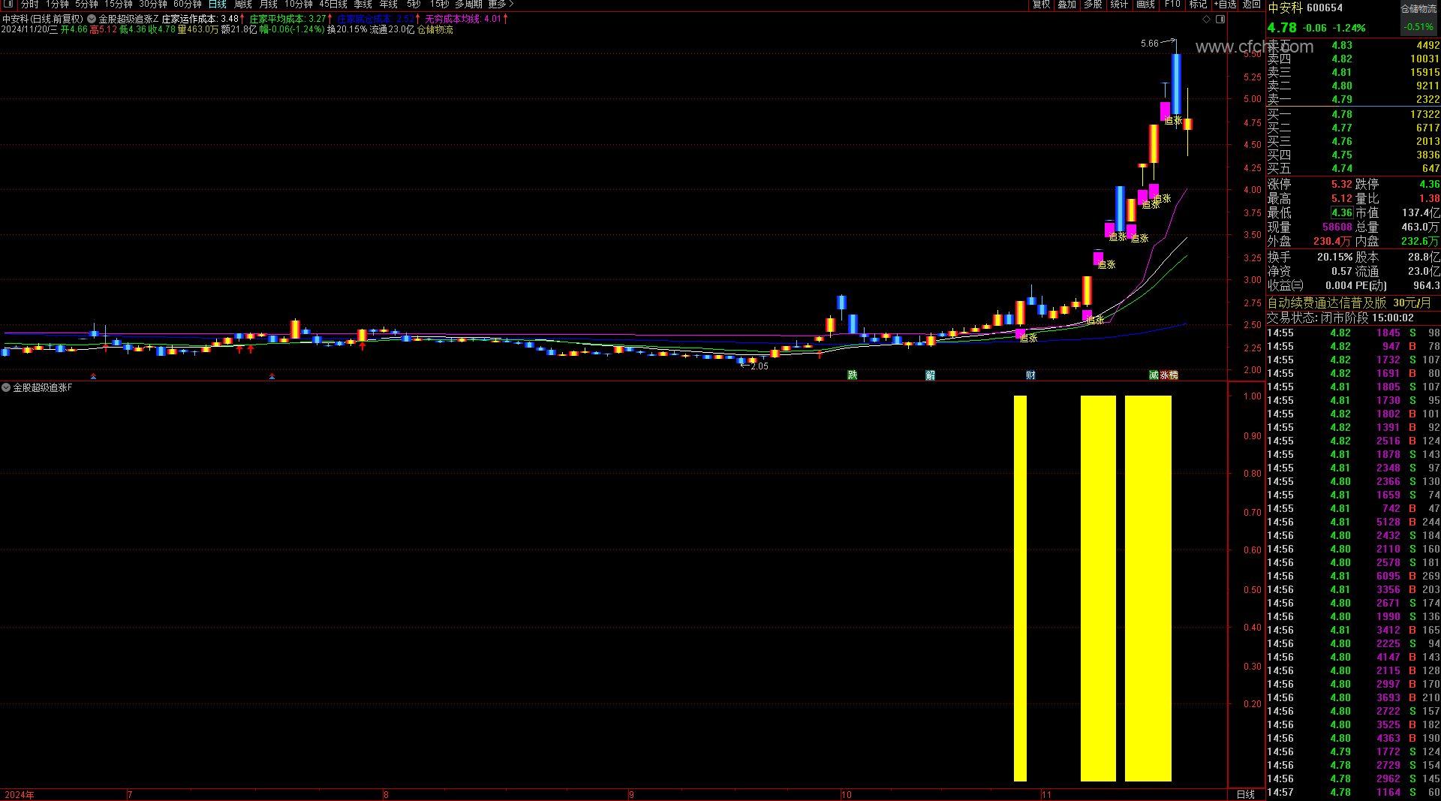
Task: Click the diamond marker icon above chart
Action: coord(1207,20)
